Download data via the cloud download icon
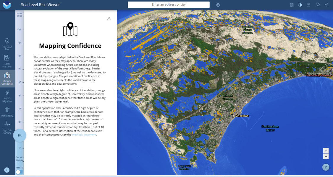The width and height of the screenshot is (333, 177). click(317, 5)
